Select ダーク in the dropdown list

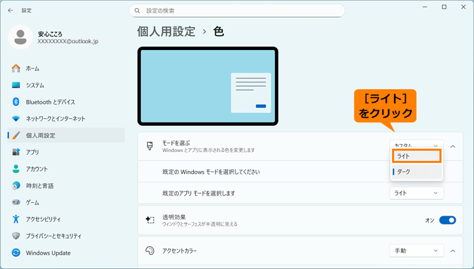[x=416, y=172]
